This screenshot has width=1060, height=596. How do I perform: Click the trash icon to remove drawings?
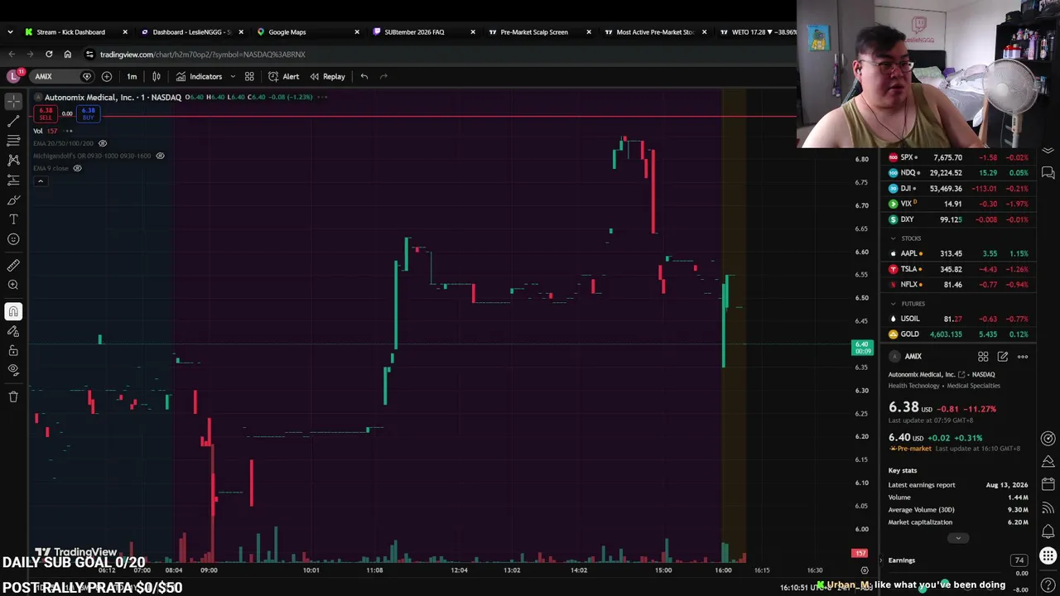[x=13, y=397]
